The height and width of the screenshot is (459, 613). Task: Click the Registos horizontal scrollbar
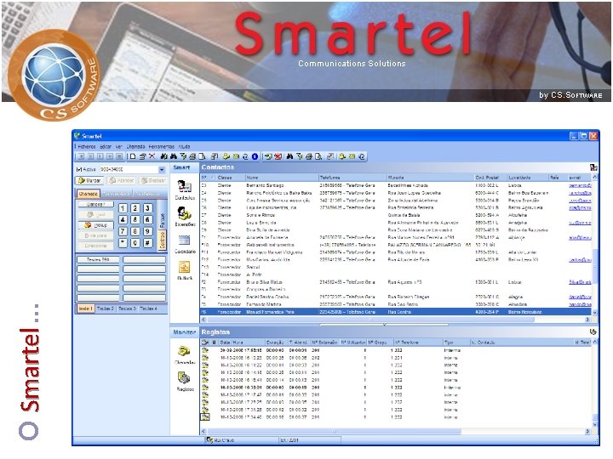[396, 431]
